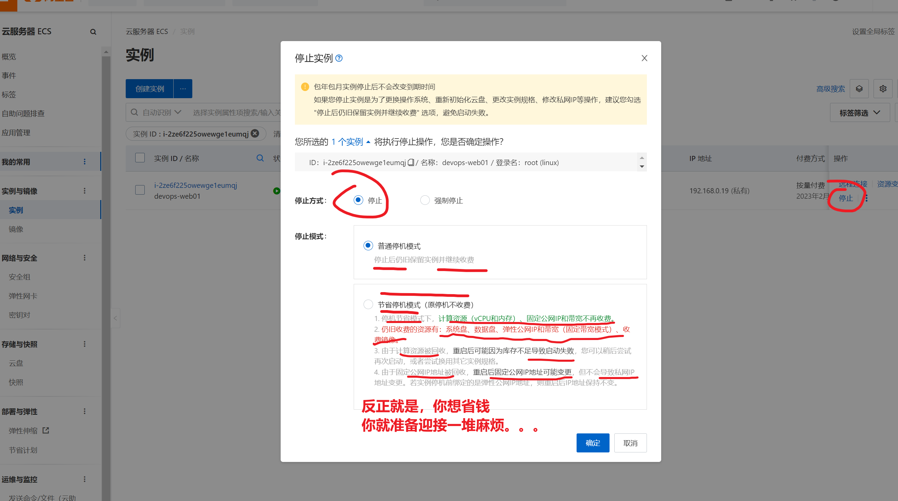This screenshot has width=898, height=501.
Task: Go to 安全组 in the sidebar
Action: coord(19,277)
